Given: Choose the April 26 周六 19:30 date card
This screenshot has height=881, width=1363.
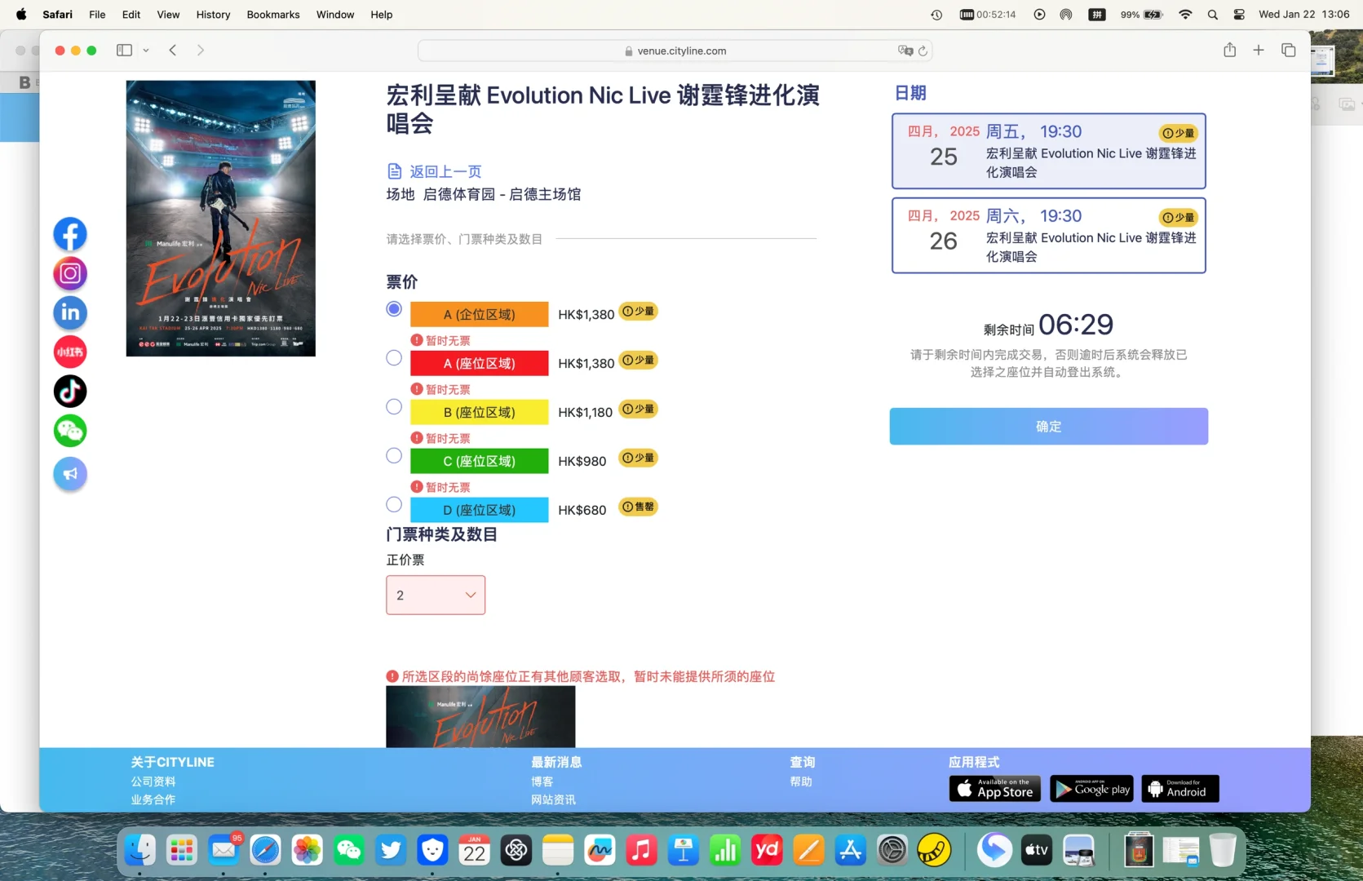Looking at the screenshot, I should click(x=1049, y=236).
